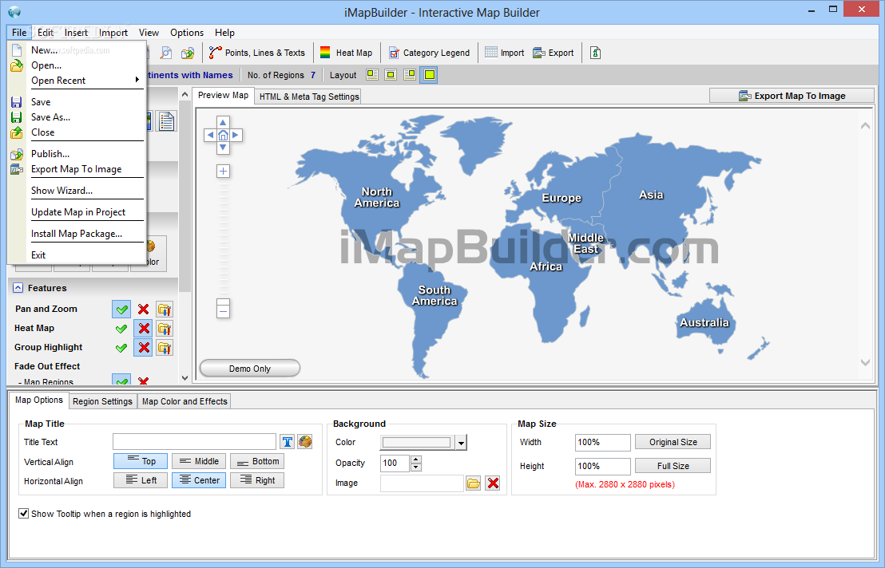Pan the map right with arrow
This screenshot has height=568, width=885.
pyautogui.click(x=236, y=136)
